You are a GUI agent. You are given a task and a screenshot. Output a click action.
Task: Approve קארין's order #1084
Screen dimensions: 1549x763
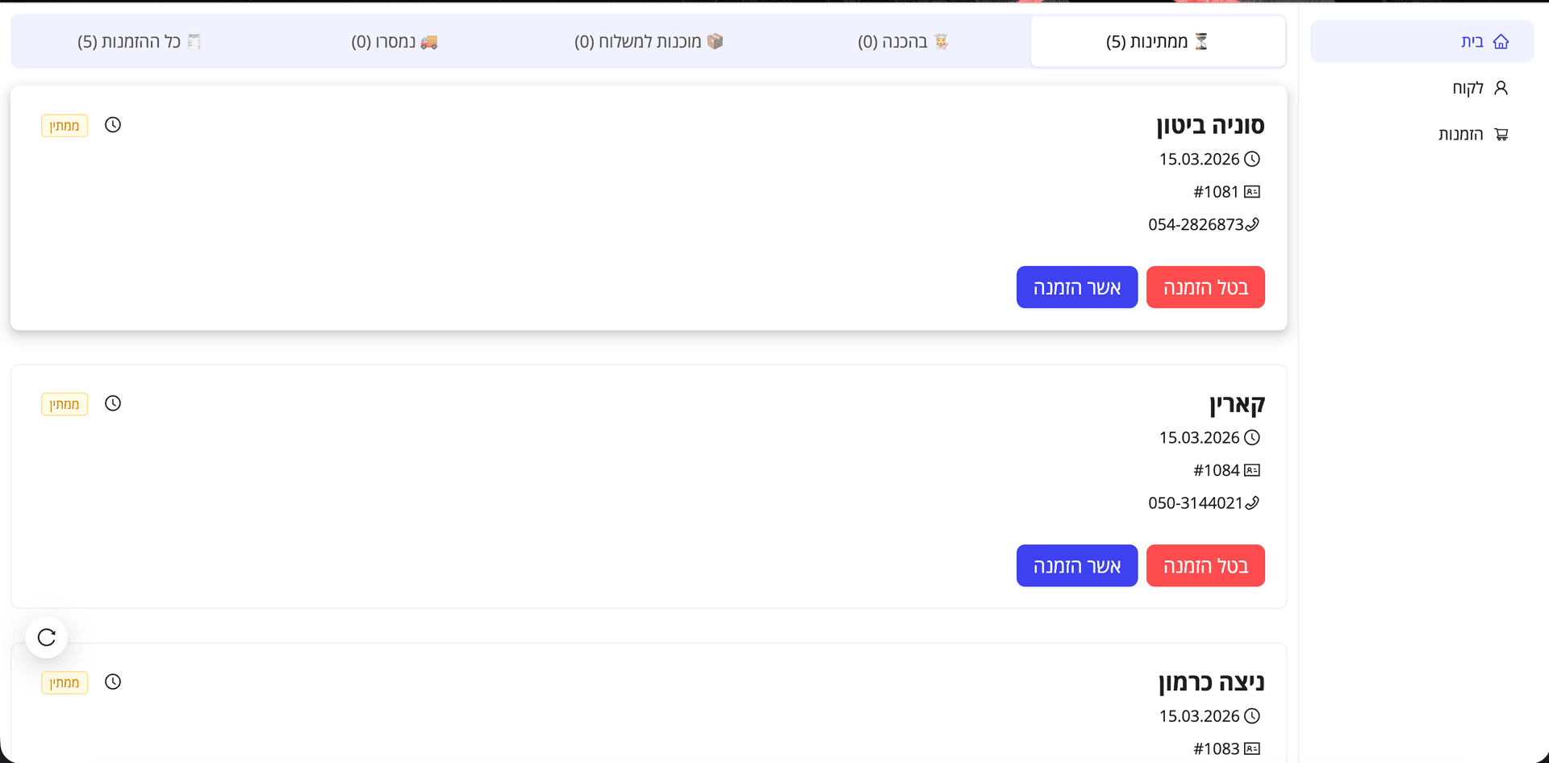click(x=1076, y=566)
